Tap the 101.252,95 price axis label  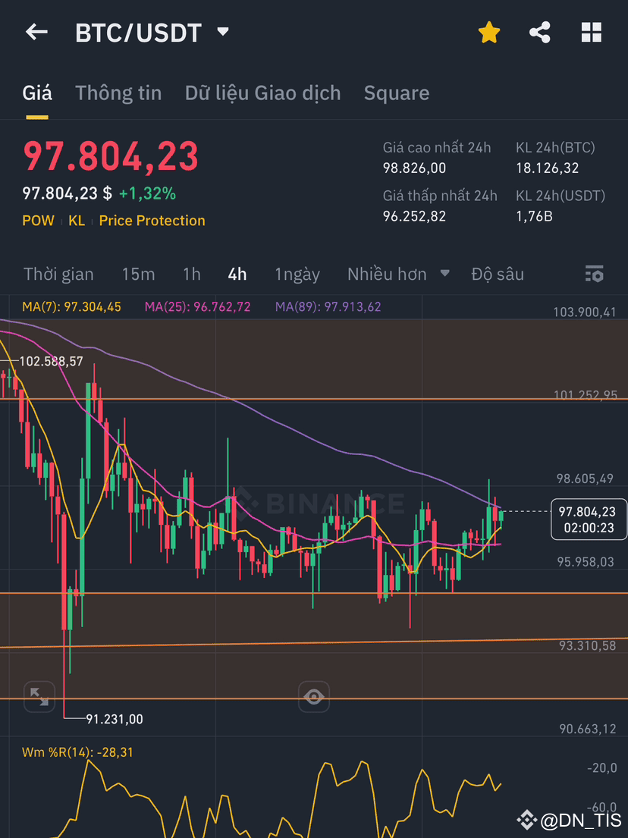(586, 395)
